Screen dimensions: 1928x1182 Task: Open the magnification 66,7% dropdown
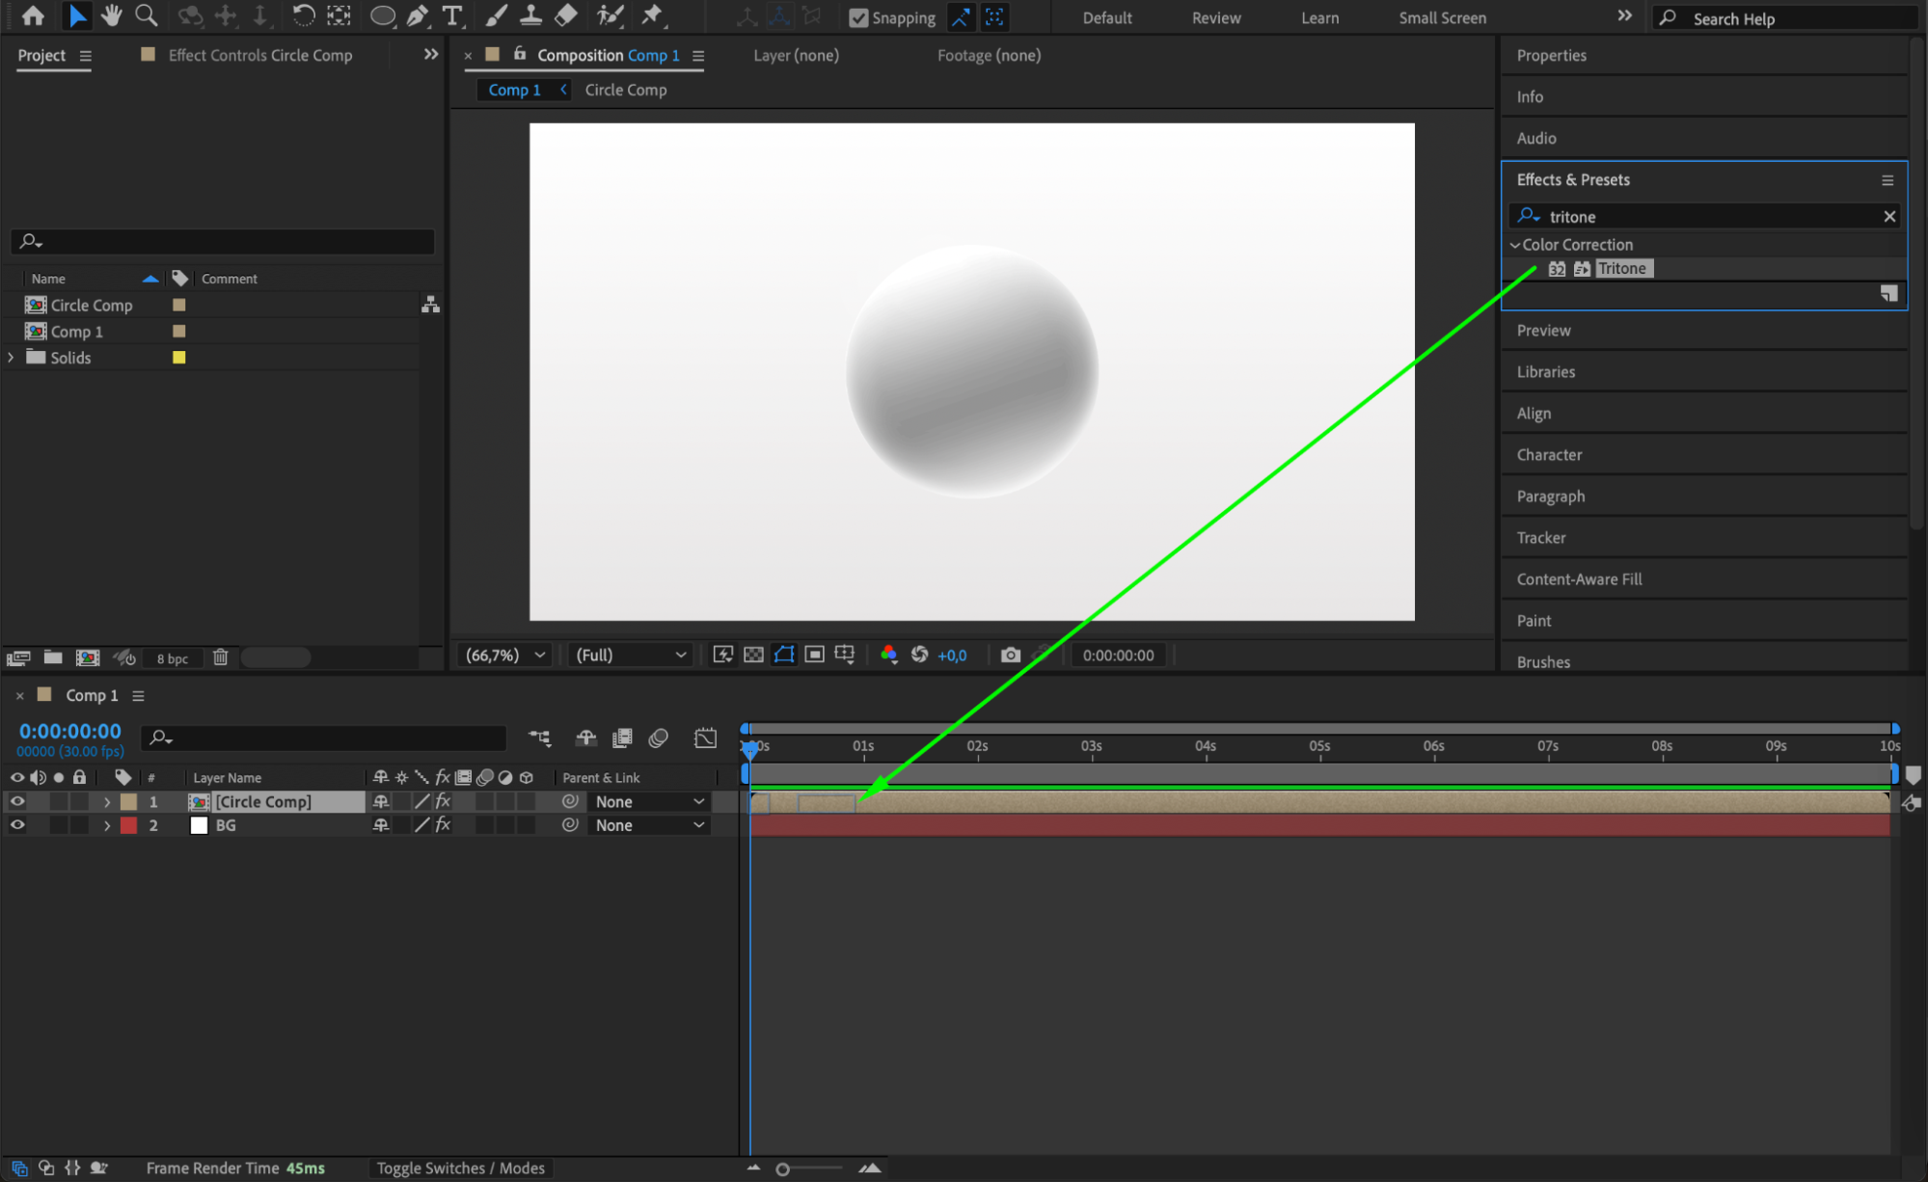(505, 655)
